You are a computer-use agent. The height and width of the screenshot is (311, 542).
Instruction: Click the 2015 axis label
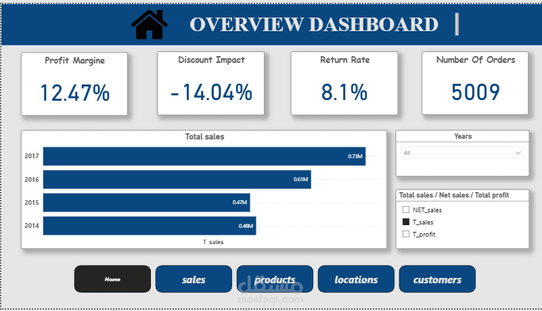(x=31, y=203)
